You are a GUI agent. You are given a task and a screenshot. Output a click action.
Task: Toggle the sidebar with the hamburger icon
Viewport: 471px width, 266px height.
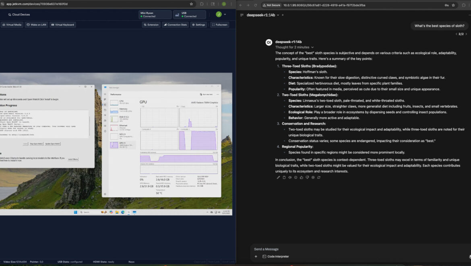tap(242, 15)
